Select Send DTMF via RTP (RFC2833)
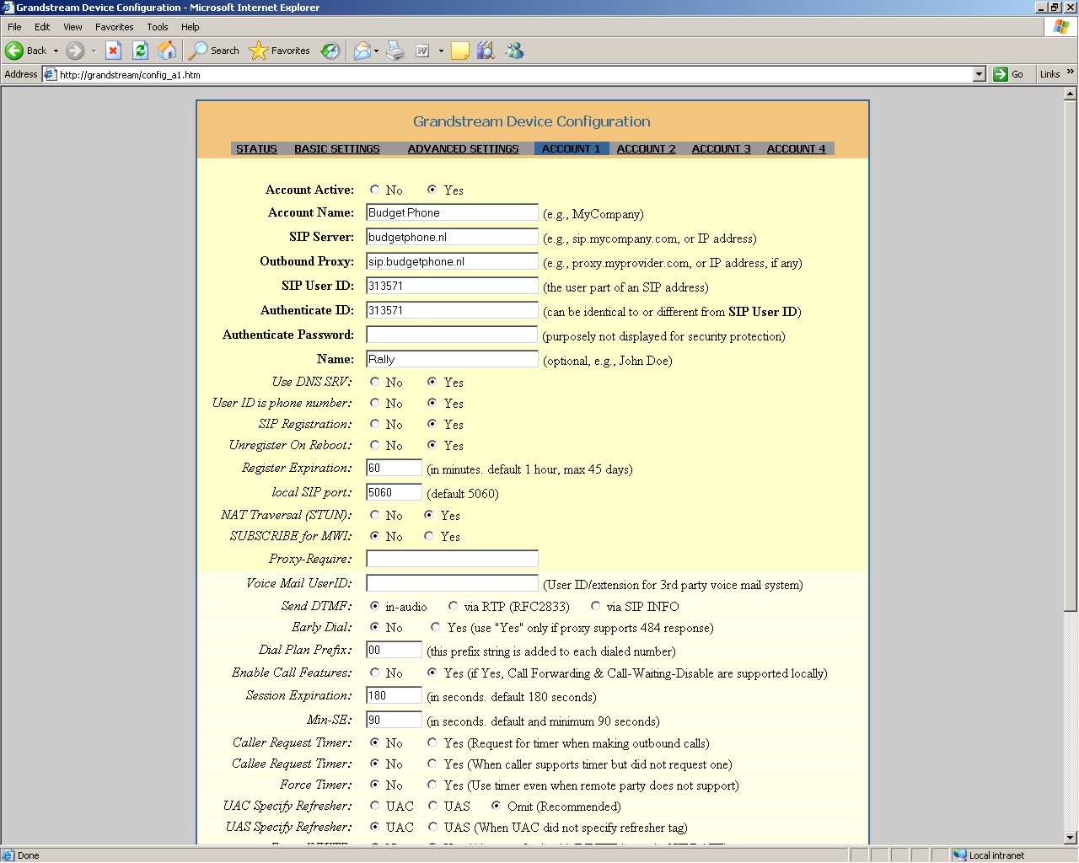Screen dimensions: 1079x863 pos(454,606)
